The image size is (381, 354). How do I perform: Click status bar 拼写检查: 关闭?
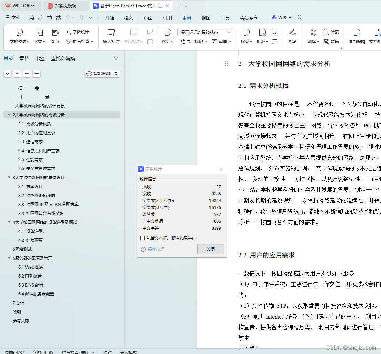coord(78,352)
